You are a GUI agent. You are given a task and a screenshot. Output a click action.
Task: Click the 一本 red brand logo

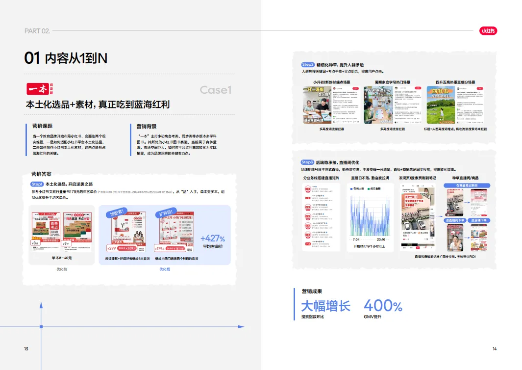pyautogui.click(x=40, y=88)
